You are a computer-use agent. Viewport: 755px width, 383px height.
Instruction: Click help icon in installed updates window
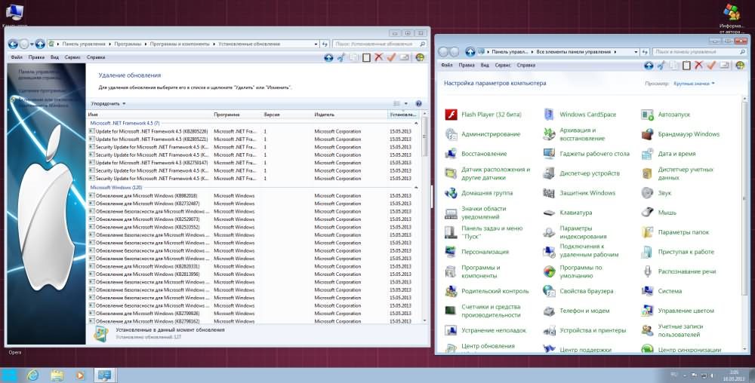[418, 103]
